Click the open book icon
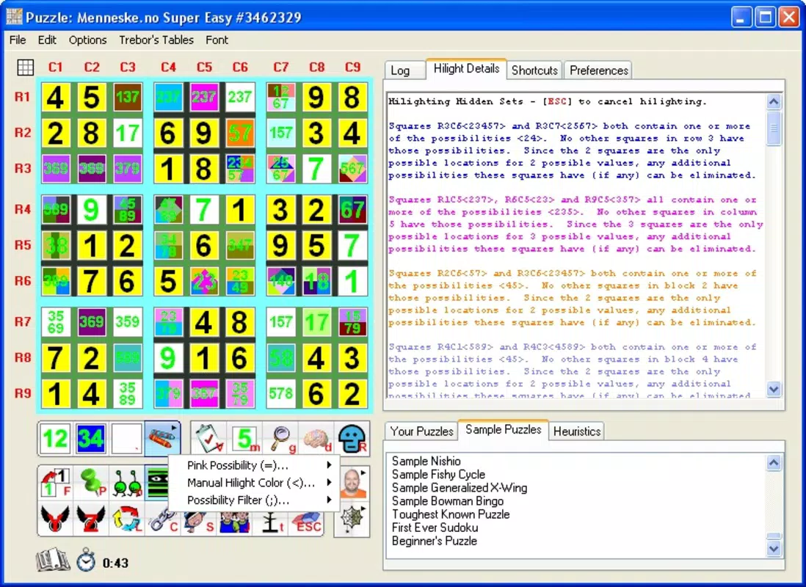The image size is (806, 587). point(52,561)
